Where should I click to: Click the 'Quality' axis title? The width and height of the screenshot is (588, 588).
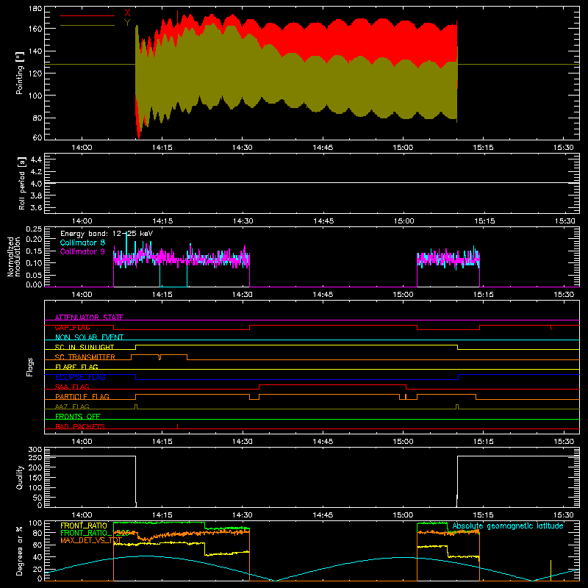[x=20, y=477]
